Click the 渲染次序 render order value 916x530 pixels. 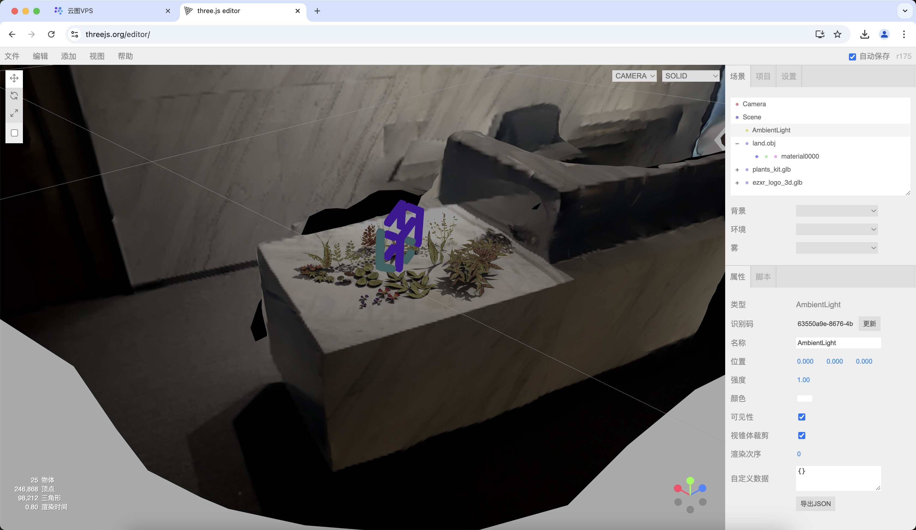(x=799, y=454)
